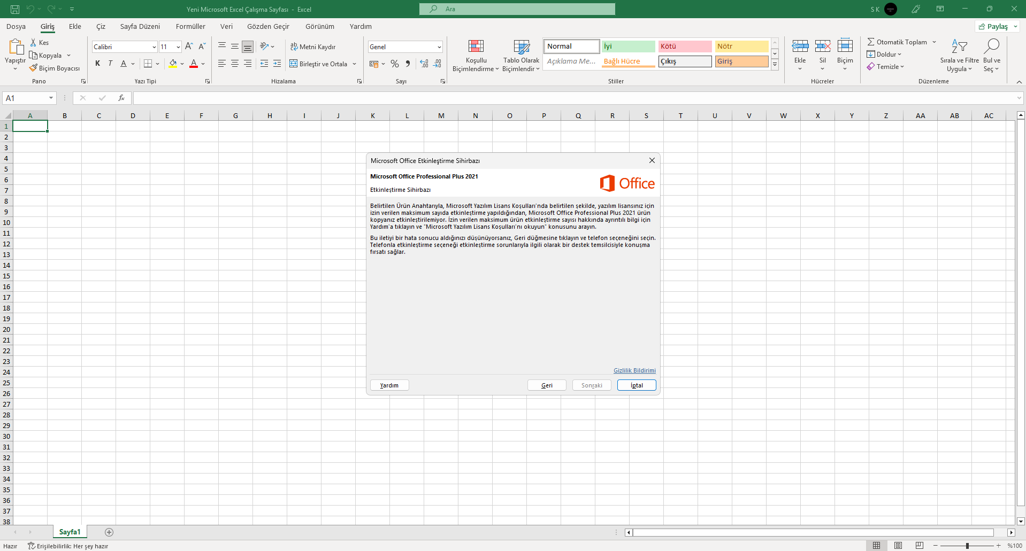Click the Save icon in title bar
The image size is (1026, 551).
(x=15, y=9)
